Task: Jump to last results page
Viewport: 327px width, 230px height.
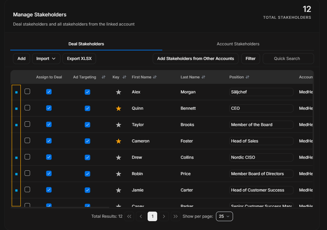Action: point(176,216)
